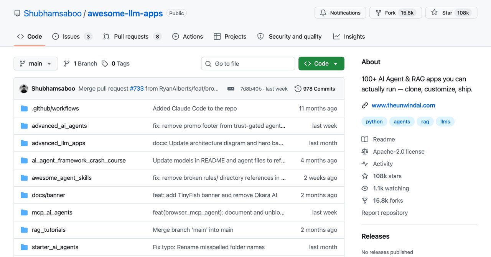491x257 pixels.
Task: Click the tag icon beside '0 Tags'
Action: (105, 63)
